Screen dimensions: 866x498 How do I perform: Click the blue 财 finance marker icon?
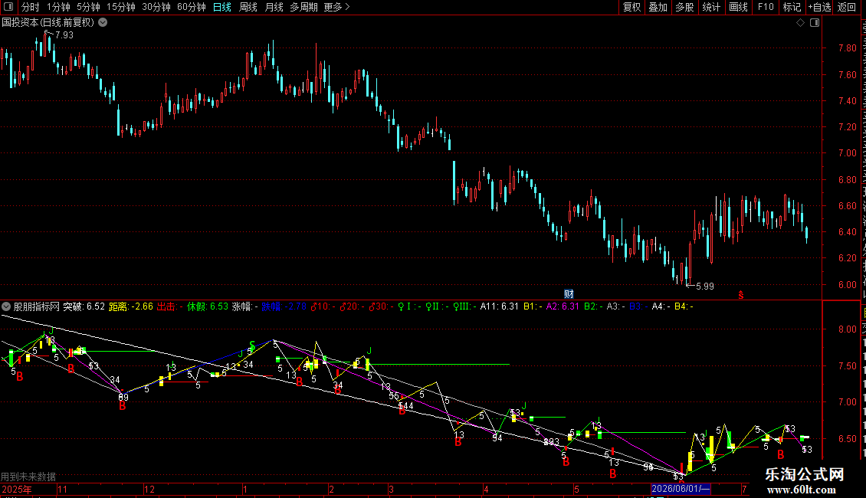pyautogui.click(x=569, y=293)
